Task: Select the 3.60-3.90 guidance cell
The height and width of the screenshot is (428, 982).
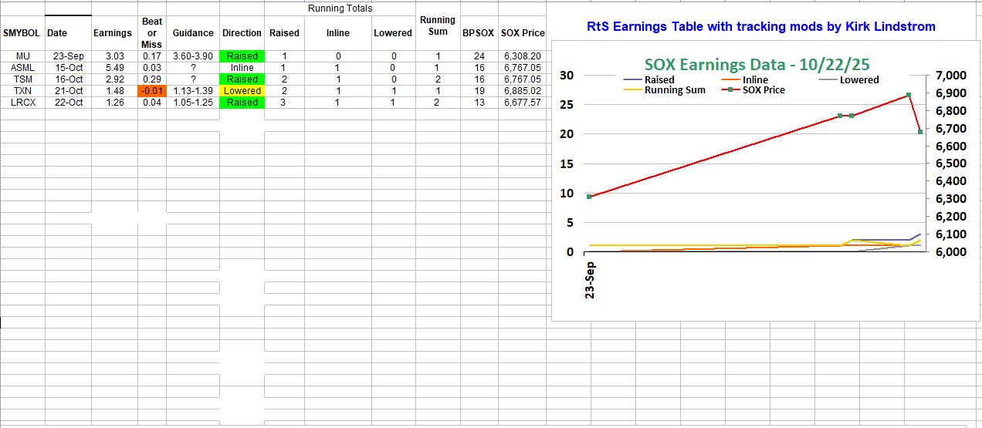Action: 193,56
